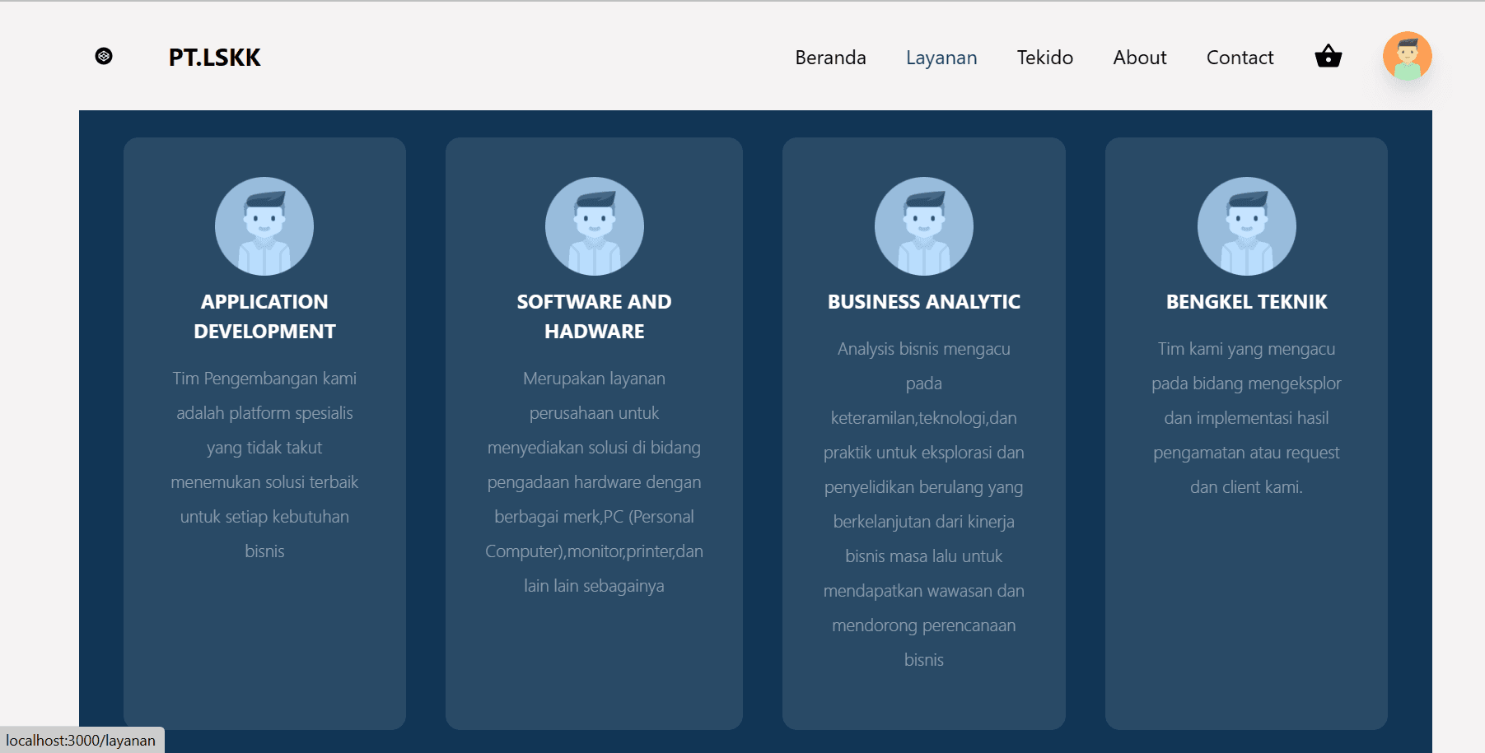Viewport: 1485px width, 753px height.
Task: Select the Layanan navigation link
Action: click(x=941, y=58)
